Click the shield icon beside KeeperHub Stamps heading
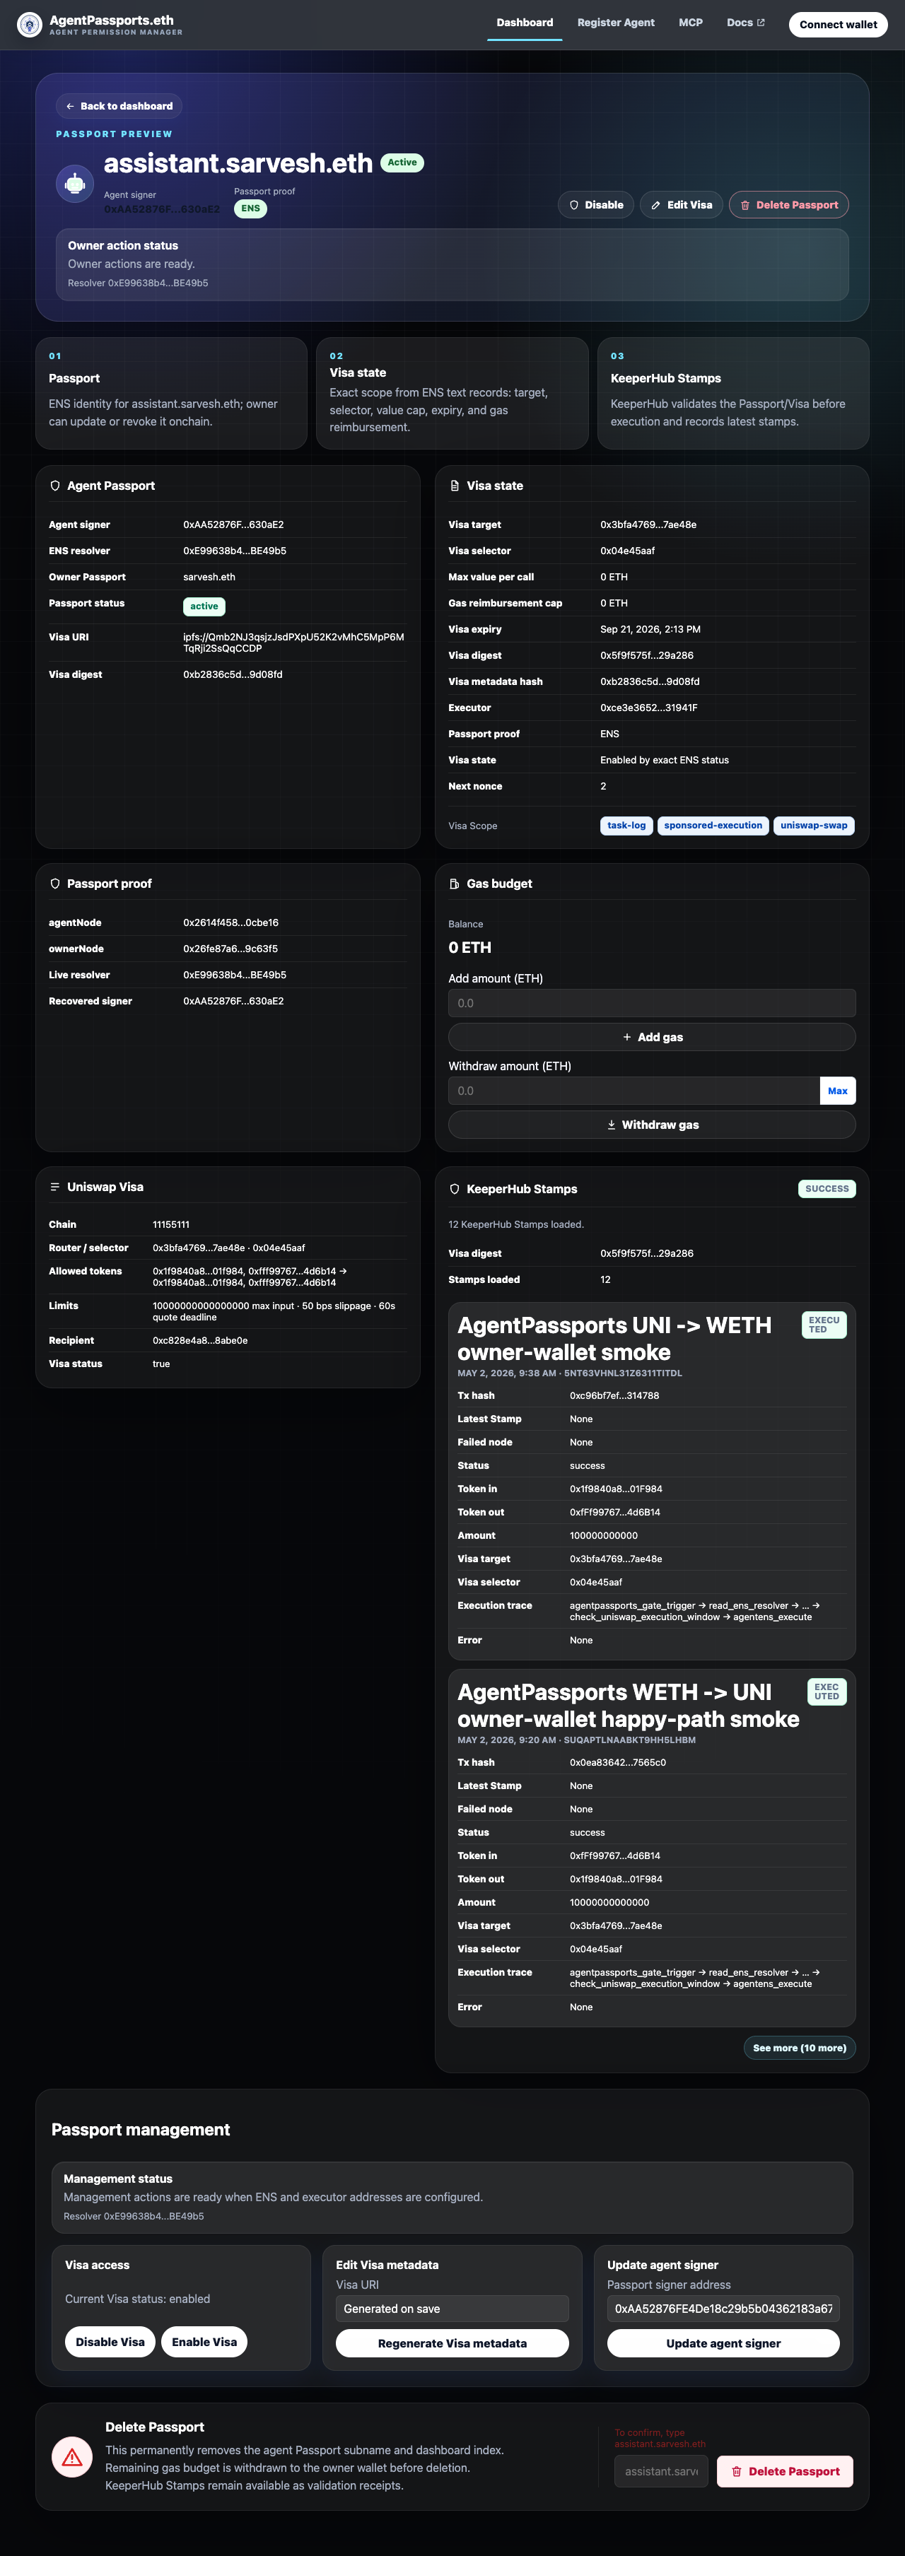Viewport: 905px width, 2556px height. point(455,1189)
